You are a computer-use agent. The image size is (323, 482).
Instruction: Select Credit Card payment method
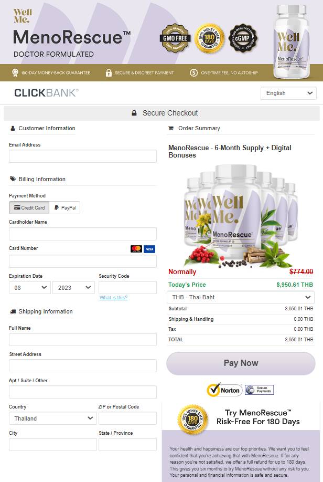29,208
